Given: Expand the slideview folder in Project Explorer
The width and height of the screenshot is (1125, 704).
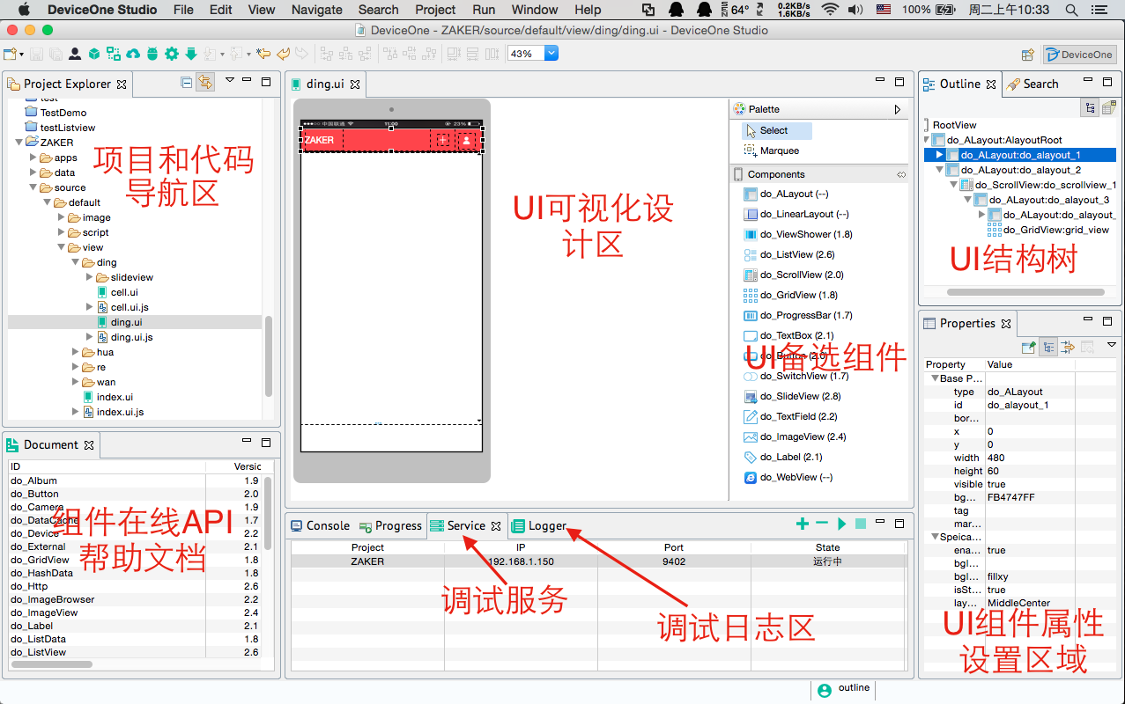Looking at the screenshot, I should click(90, 277).
